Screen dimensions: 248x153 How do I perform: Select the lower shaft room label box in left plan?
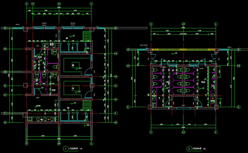[76, 88]
